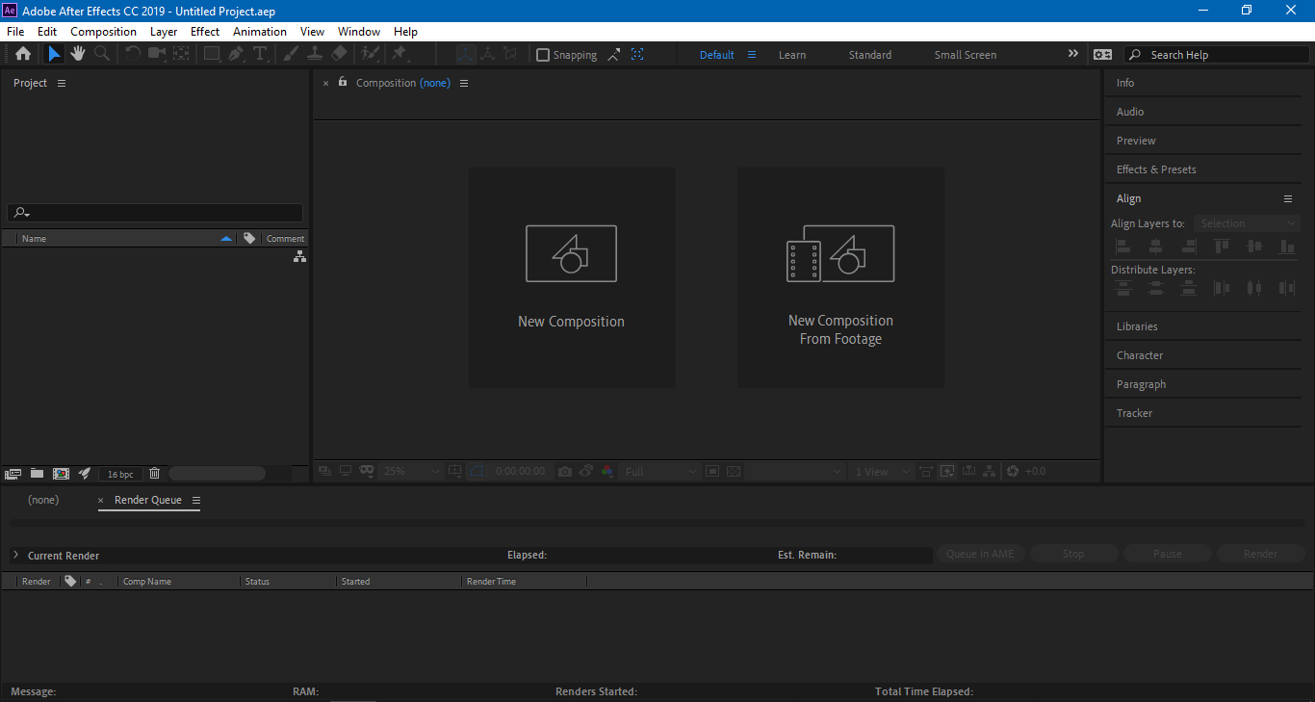The width and height of the screenshot is (1315, 702).
Task: Select the Selection arrow tool
Action: click(55, 54)
